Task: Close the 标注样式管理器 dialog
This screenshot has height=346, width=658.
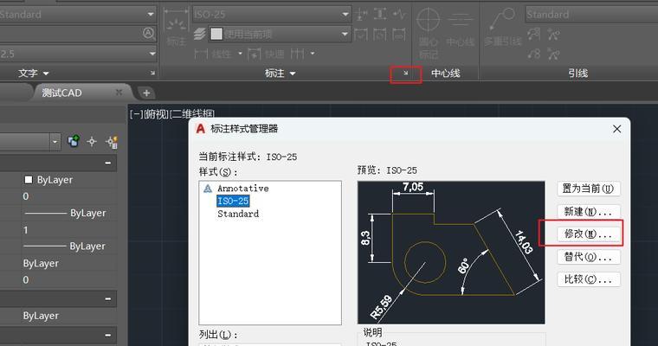Action: coord(616,129)
